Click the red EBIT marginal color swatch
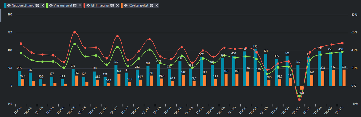The width and height of the screenshot is (361, 117). click(x=84, y=5)
